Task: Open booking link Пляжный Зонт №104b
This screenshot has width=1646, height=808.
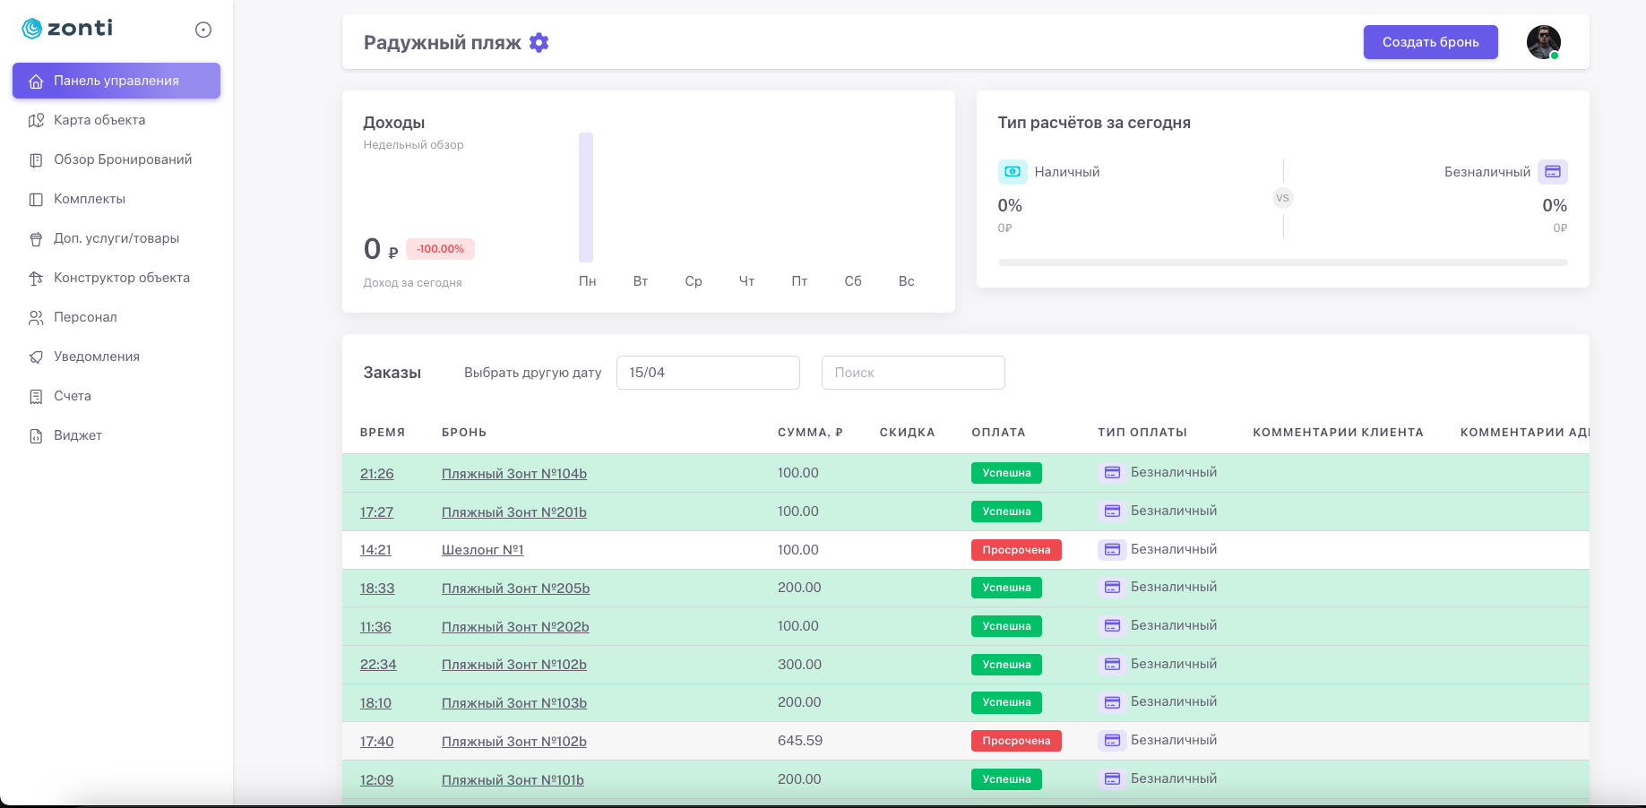Action: [513, 474]
